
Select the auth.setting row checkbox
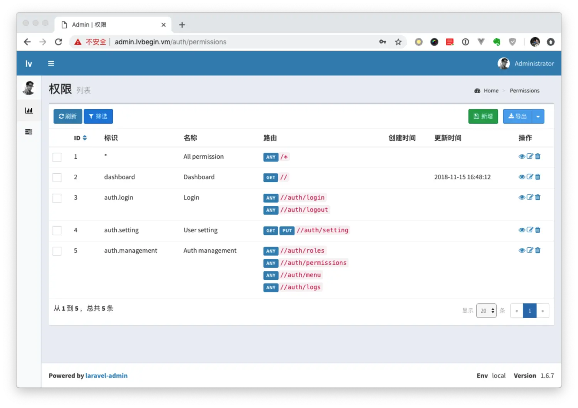[57, 230]
